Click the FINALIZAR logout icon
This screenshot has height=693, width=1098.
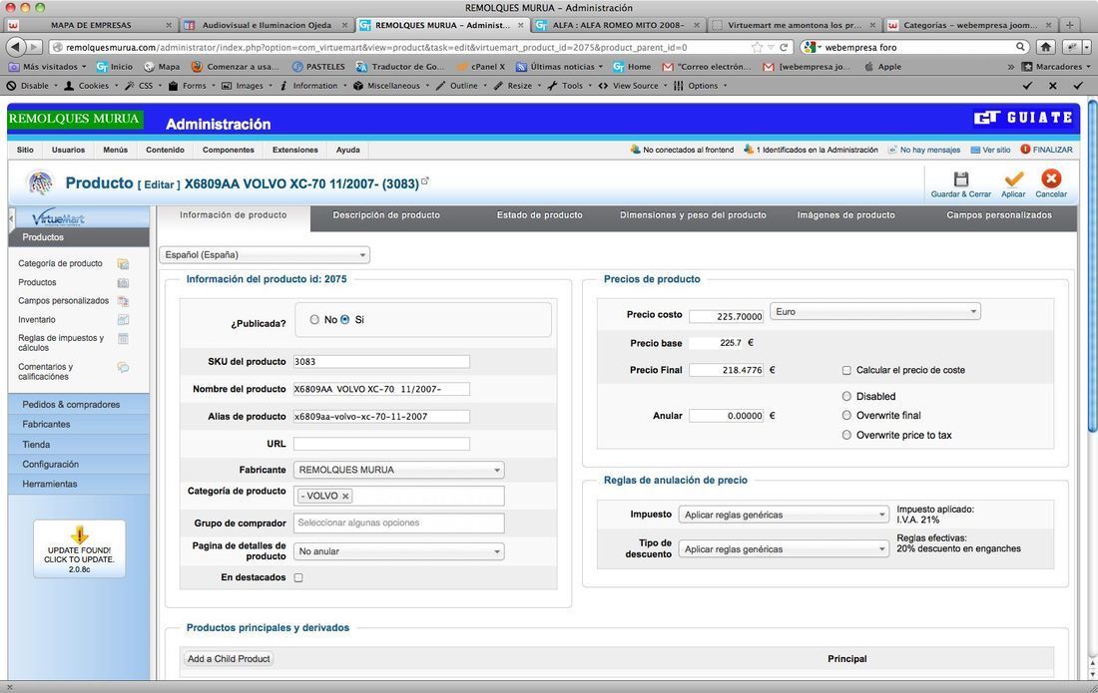pos(1025,150)
